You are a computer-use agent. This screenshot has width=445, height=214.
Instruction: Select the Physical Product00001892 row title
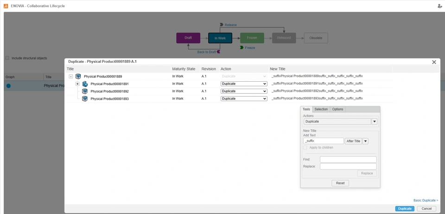[109, 91]
